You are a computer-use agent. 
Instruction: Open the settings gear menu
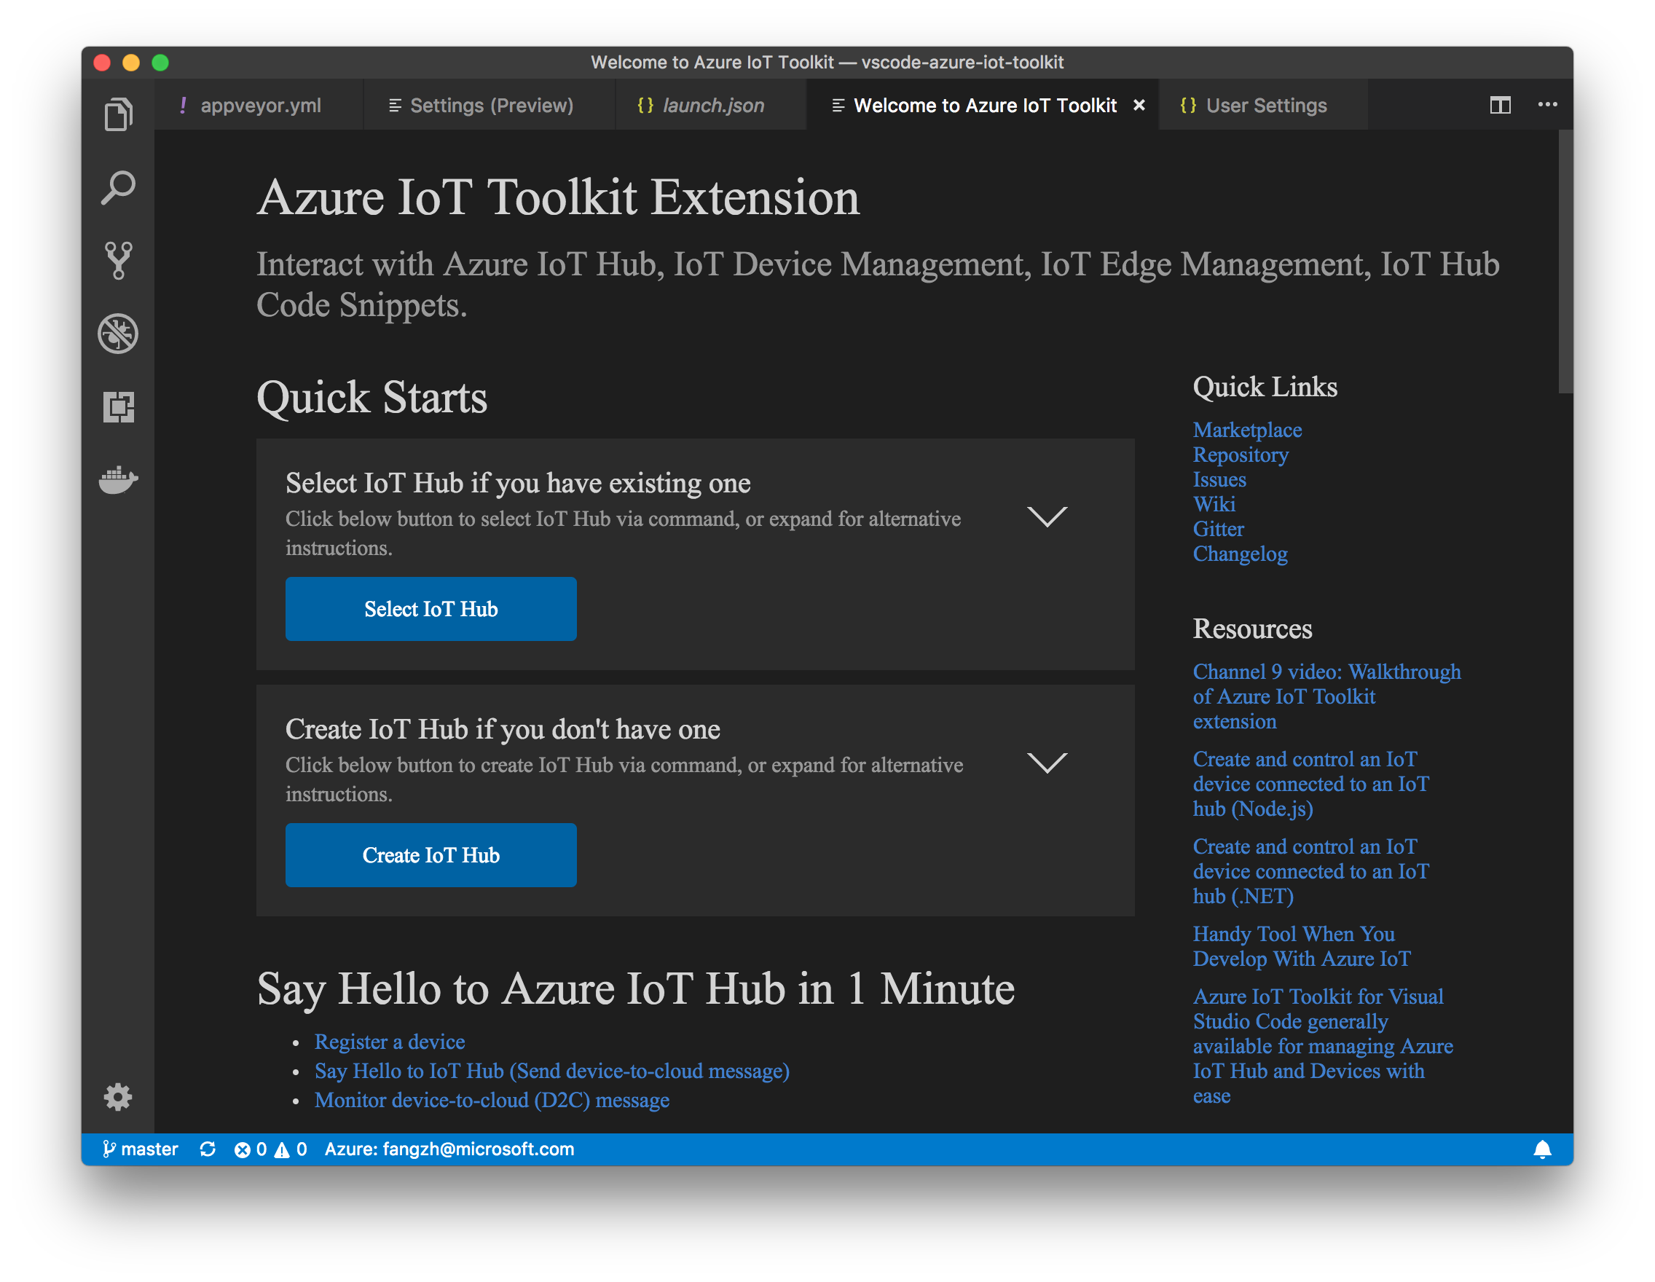point(118,1097)
